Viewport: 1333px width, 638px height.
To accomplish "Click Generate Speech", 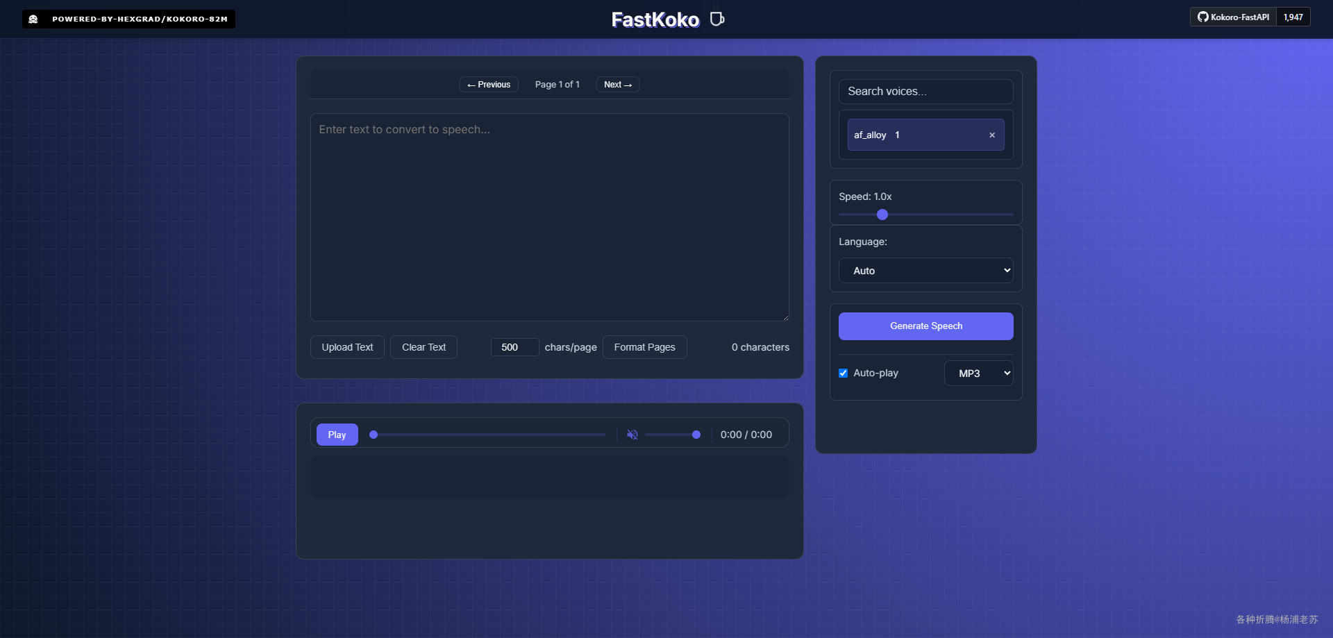I will point(926,326).
